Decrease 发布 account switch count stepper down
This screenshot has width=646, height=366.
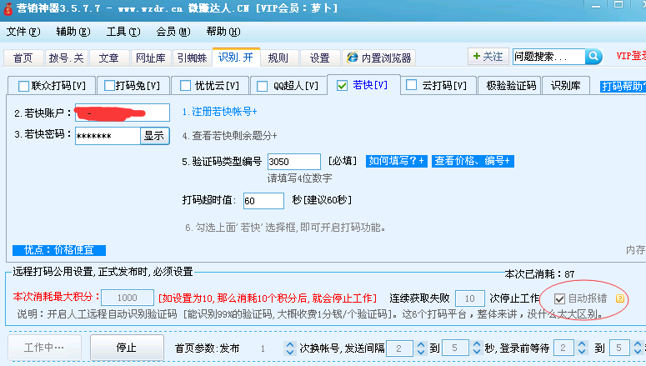click(290, 352)
